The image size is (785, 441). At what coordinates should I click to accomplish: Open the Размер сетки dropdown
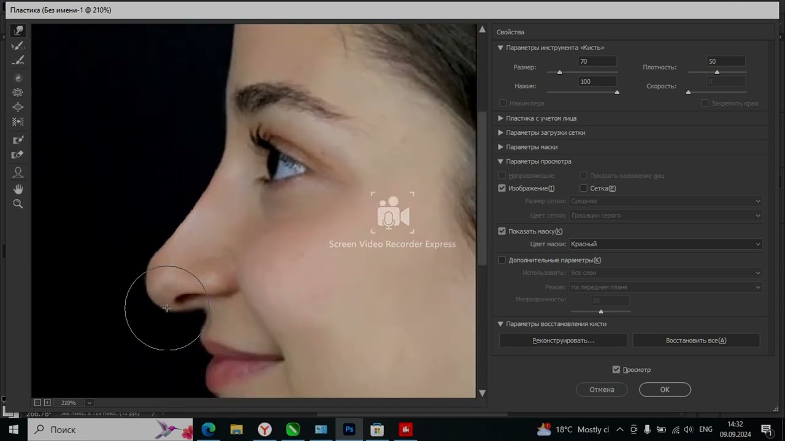[x=665, y=201]
